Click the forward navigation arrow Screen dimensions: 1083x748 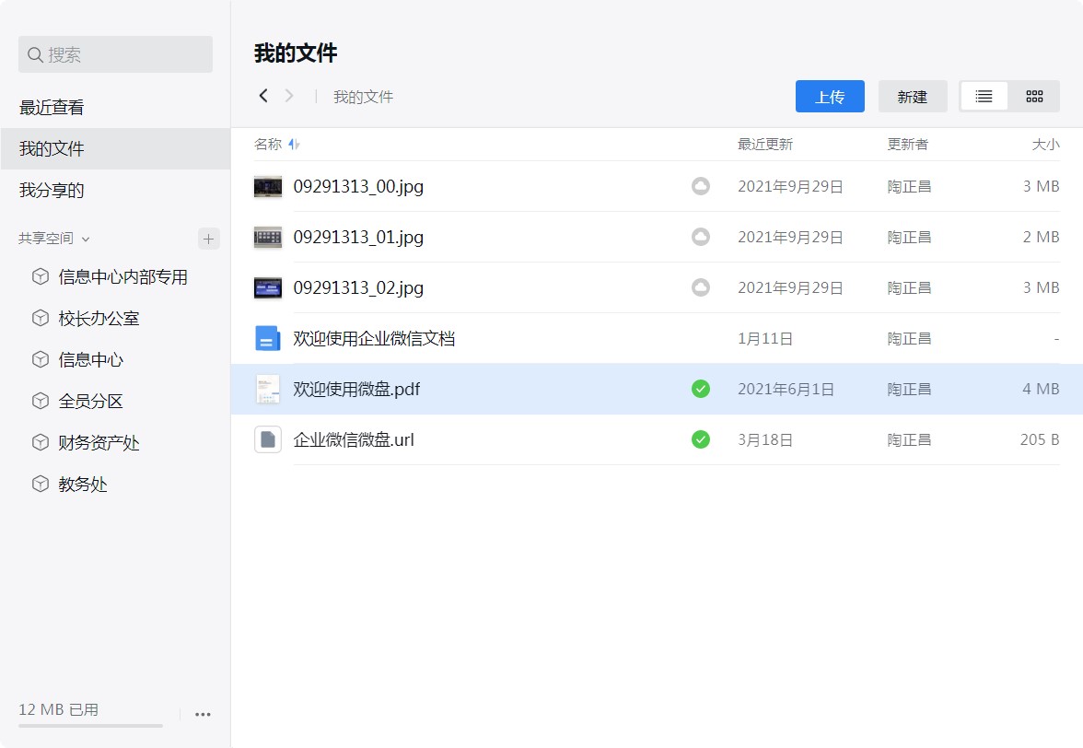click(x=289, y=96)
